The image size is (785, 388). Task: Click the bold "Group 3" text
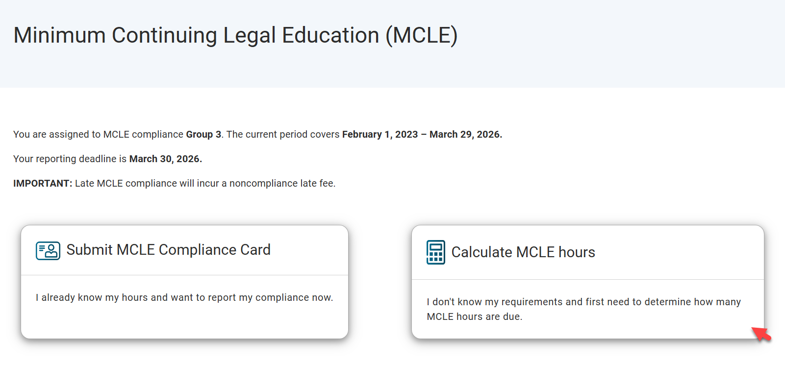pos(203,134)
